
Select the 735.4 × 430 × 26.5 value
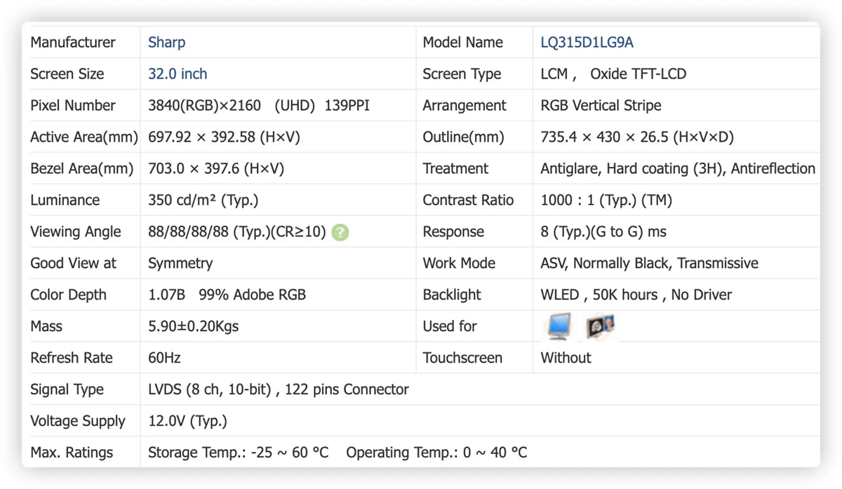[x=637, y=137]
